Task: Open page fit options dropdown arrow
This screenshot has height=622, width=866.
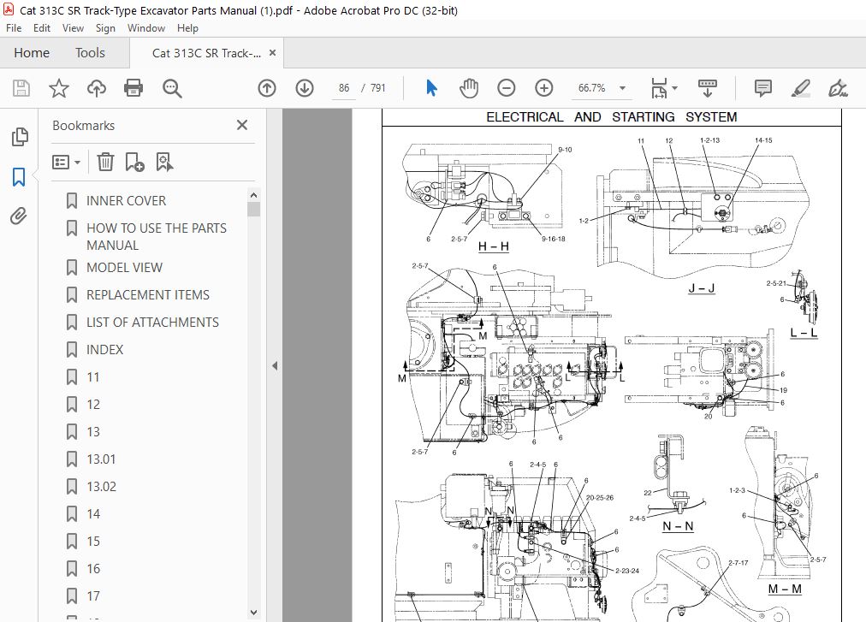Action: click(675, 88)
